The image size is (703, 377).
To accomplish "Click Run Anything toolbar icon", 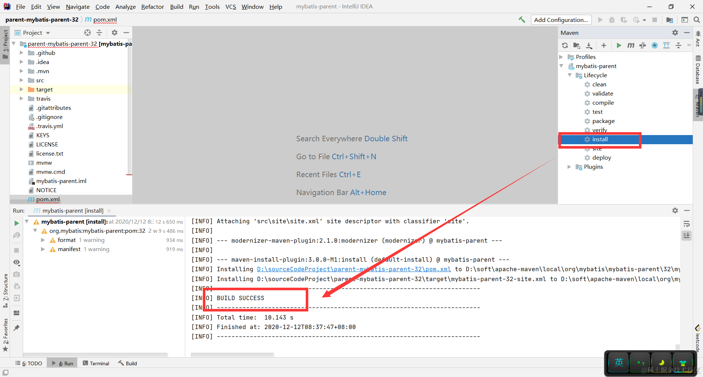I will click(x=685, y=20).
